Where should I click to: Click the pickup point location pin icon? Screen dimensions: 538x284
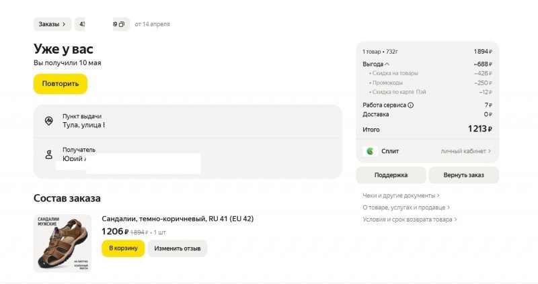(48, 121)
